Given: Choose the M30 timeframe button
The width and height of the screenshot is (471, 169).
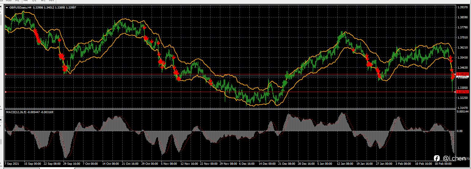Looking at the screenshot, I should (x=9, y=1).
